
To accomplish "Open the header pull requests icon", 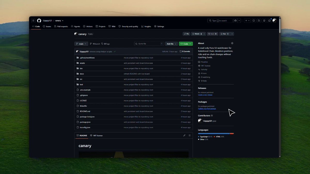I will [259, 21].
